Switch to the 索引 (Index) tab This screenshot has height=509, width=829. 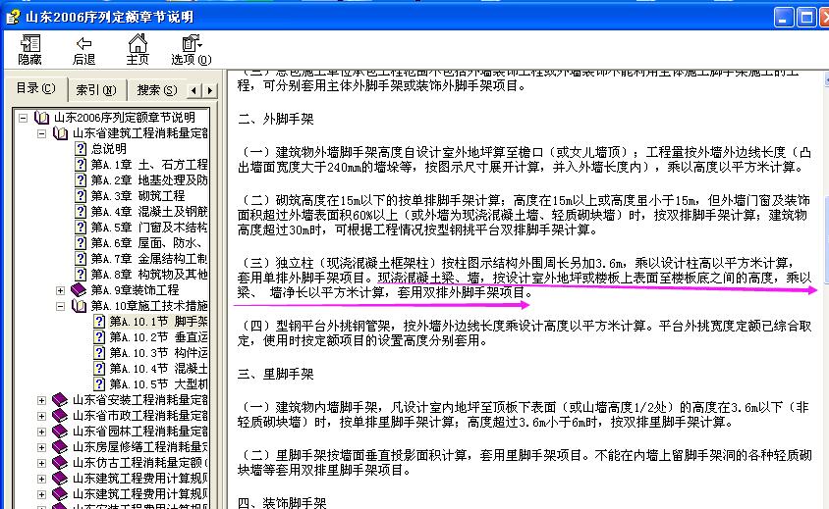[96, 90]
